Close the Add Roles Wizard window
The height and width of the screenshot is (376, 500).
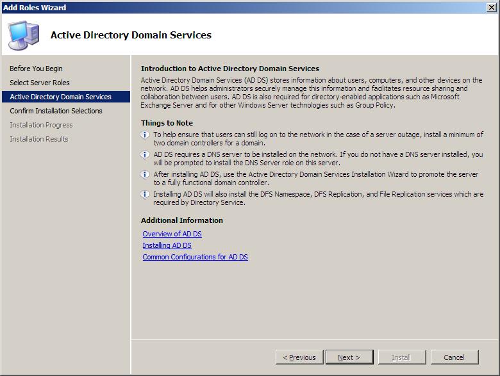click(x=492, y=7)
